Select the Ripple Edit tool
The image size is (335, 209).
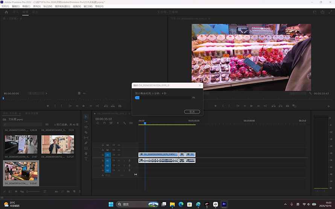pyautogui.click(x=86, y=127)
